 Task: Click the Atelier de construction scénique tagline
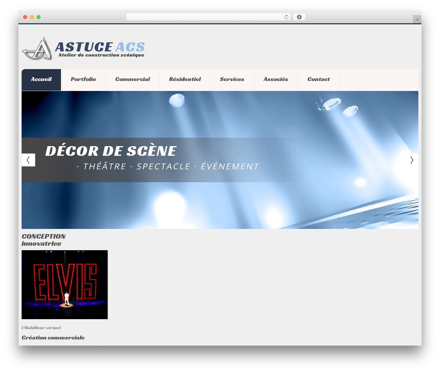[101, 55]
